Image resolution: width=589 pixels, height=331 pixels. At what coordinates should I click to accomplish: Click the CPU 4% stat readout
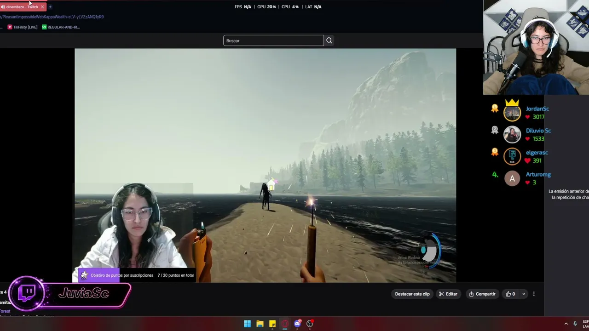[x=290, y=7]
